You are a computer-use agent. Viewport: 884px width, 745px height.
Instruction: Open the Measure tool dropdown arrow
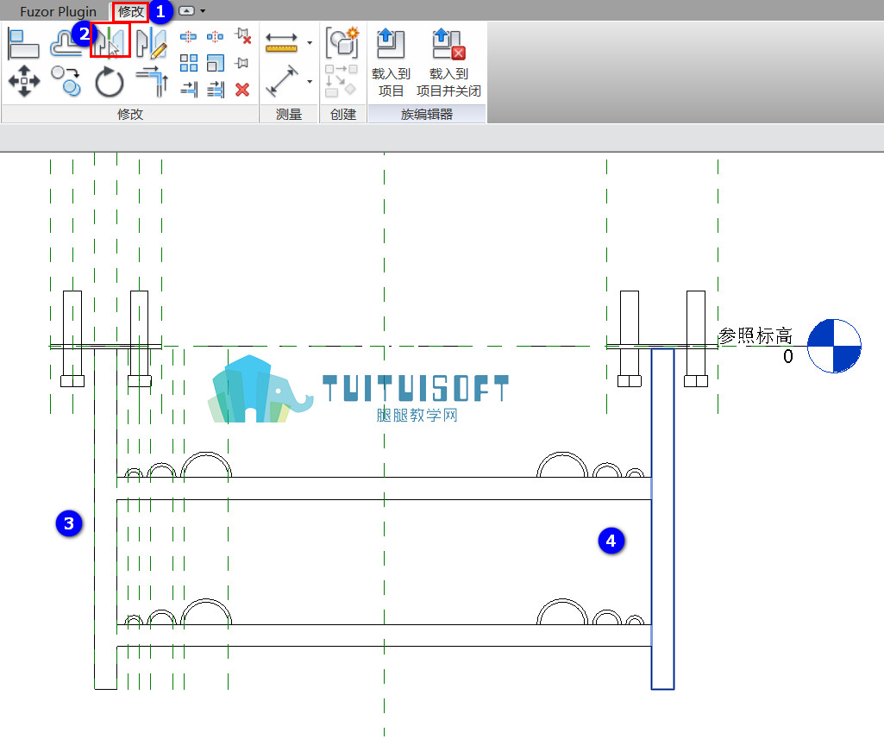click(x=310, y=43)
